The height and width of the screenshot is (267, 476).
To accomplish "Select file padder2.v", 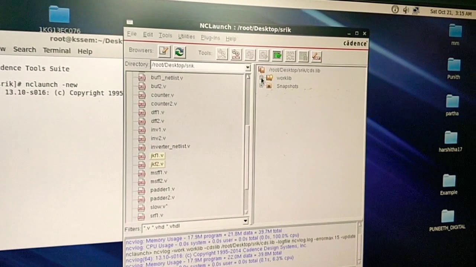I will pos(163,198).
